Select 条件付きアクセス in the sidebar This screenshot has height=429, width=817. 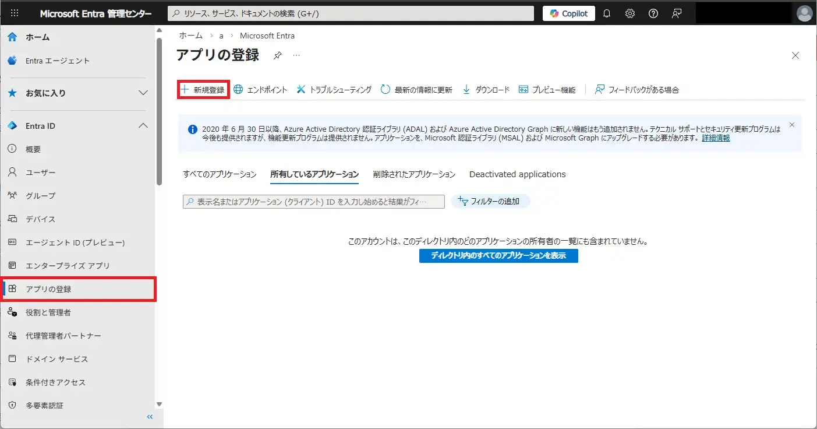55,382
